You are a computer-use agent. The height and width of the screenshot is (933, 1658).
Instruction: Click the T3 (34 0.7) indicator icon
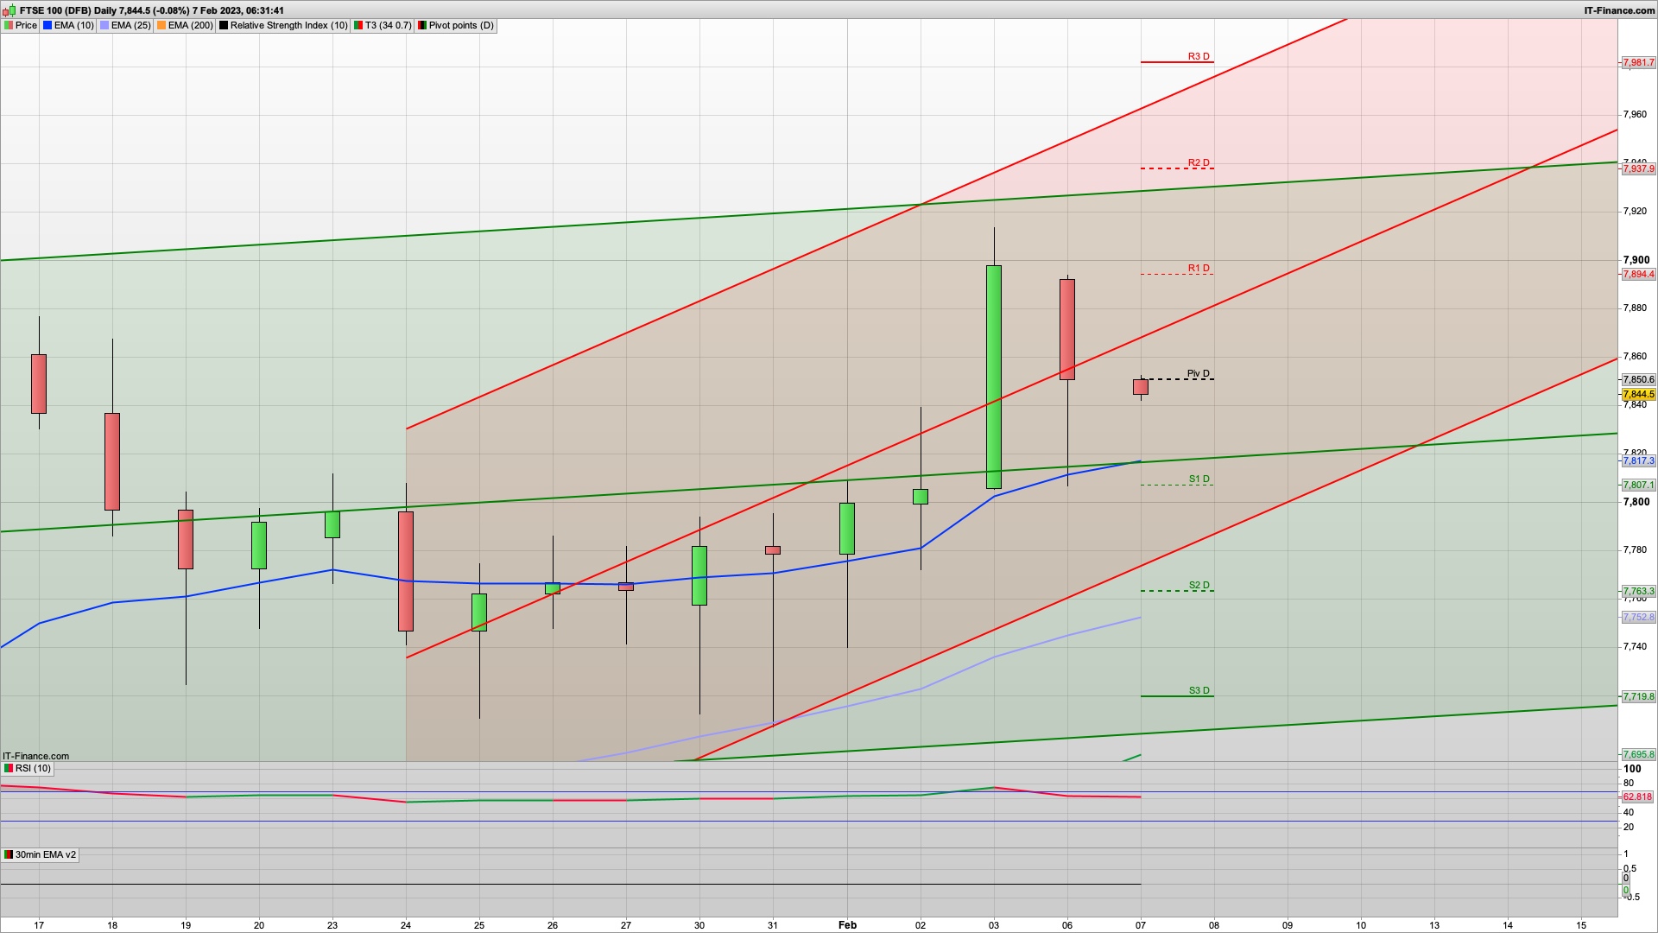tap(358, 26)
